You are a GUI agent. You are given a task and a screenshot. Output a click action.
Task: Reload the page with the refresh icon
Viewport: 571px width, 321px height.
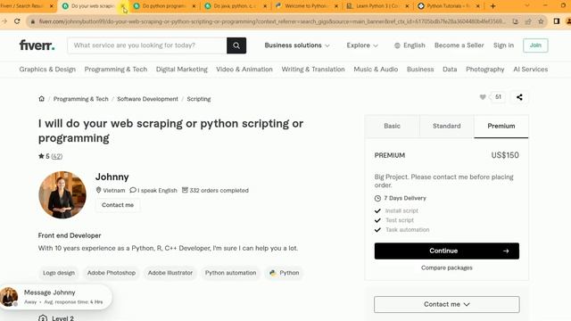[x=17, y=21]
